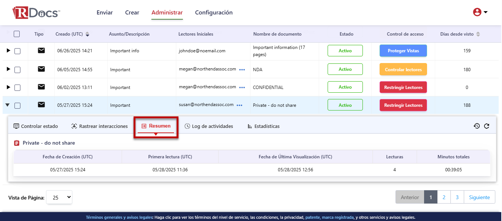
Task: Click the RDocs logo
Action: click(36, 13)
